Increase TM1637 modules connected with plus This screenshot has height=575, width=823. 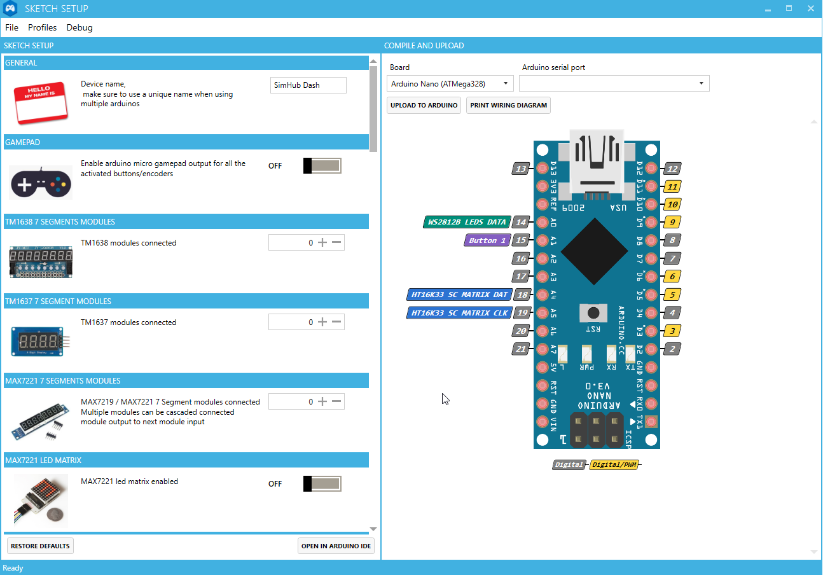click(x=322, y=322)
